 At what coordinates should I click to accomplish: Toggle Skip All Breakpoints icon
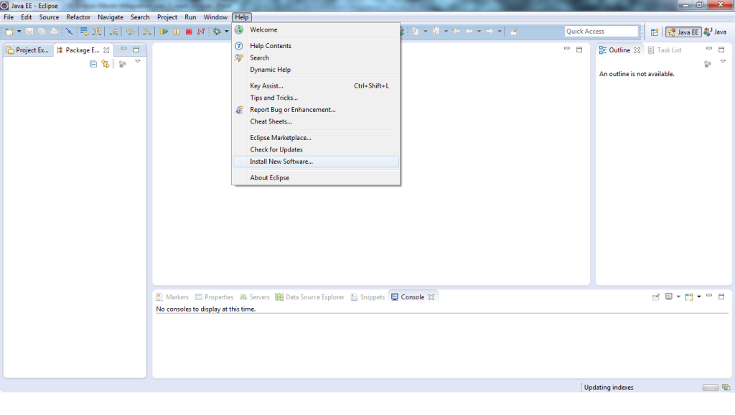[x=70, y=32]
